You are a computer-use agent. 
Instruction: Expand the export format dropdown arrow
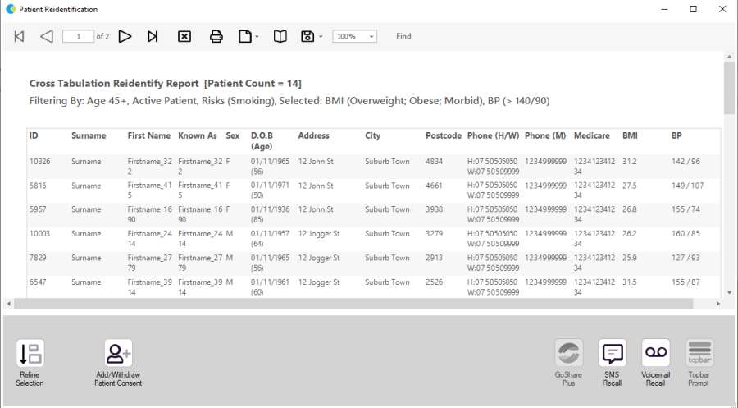click(321, 37)
